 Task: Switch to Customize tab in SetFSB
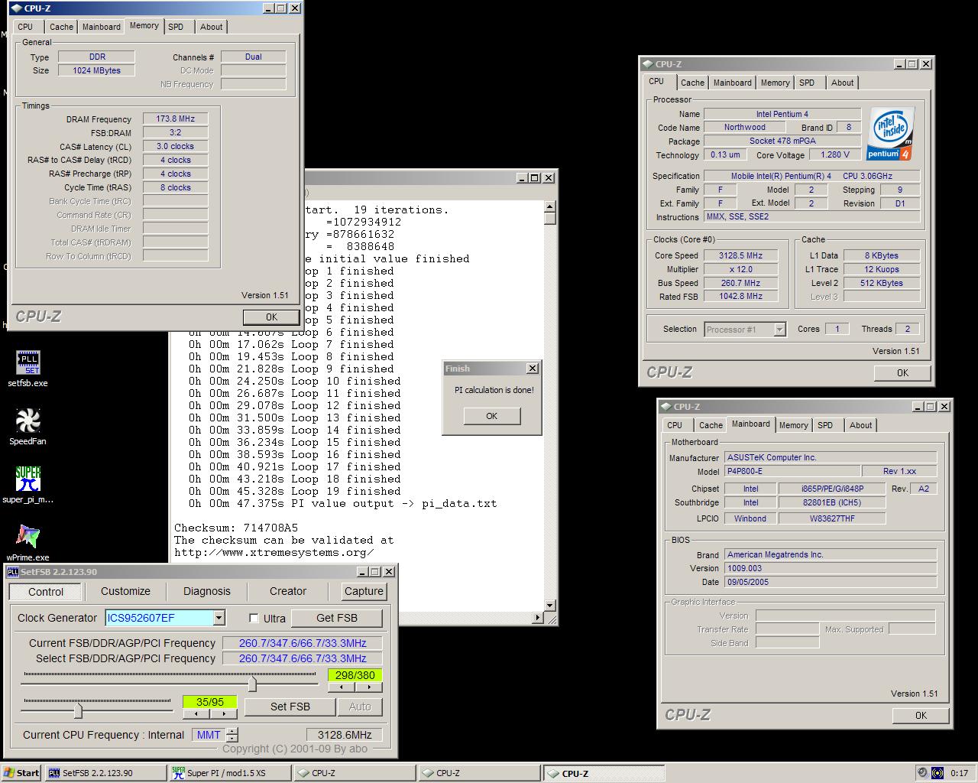[x=125, y=591]
